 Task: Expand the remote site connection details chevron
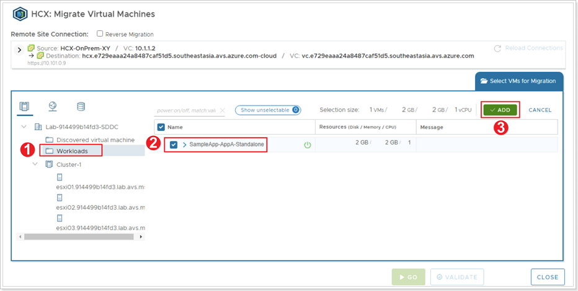point(20,50)
